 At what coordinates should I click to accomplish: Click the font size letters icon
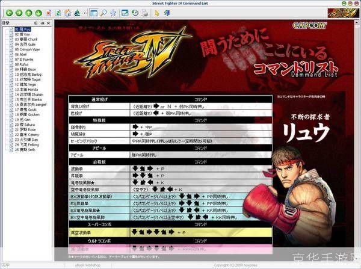coord(77,13)
